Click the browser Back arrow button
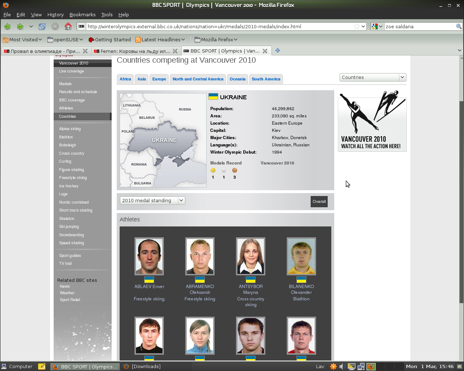The image size is (464, 371). (x=7, y=26)
